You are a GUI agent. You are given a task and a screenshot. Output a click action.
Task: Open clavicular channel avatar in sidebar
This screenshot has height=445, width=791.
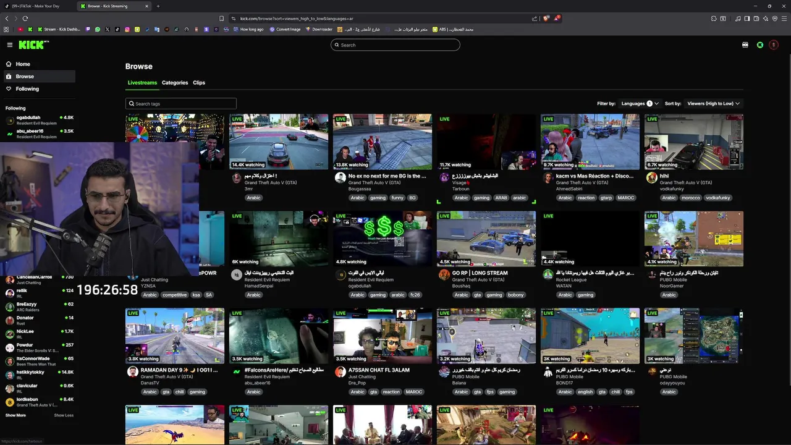point(10,388)
